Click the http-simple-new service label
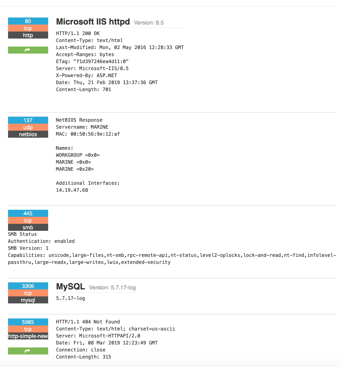The image size is (341, 367). pos(28,336)
